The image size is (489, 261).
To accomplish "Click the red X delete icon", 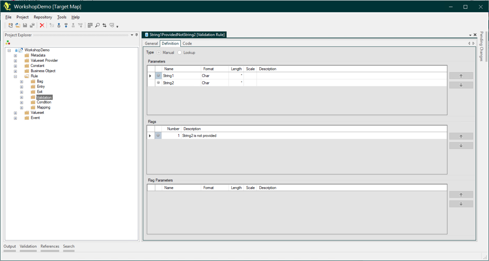I will tap(42, 25).
